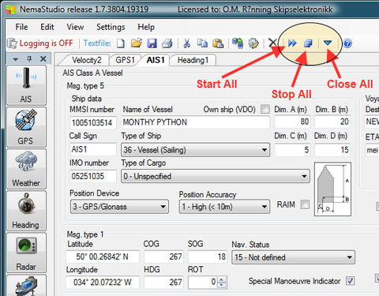Select the GPS satellite sidebar icon

point(26,127)
